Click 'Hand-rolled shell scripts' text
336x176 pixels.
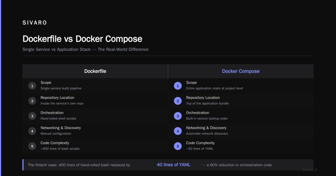point(58,118)
